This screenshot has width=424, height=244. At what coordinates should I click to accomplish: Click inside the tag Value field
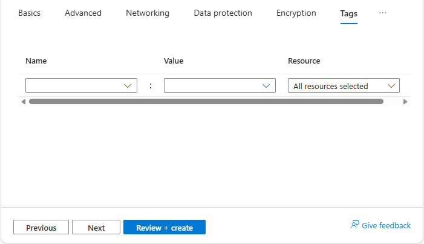click(x=212, y=86)
